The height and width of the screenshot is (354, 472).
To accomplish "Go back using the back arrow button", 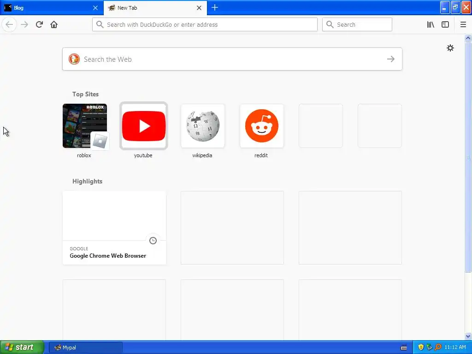I will click(x=9, y=24).
